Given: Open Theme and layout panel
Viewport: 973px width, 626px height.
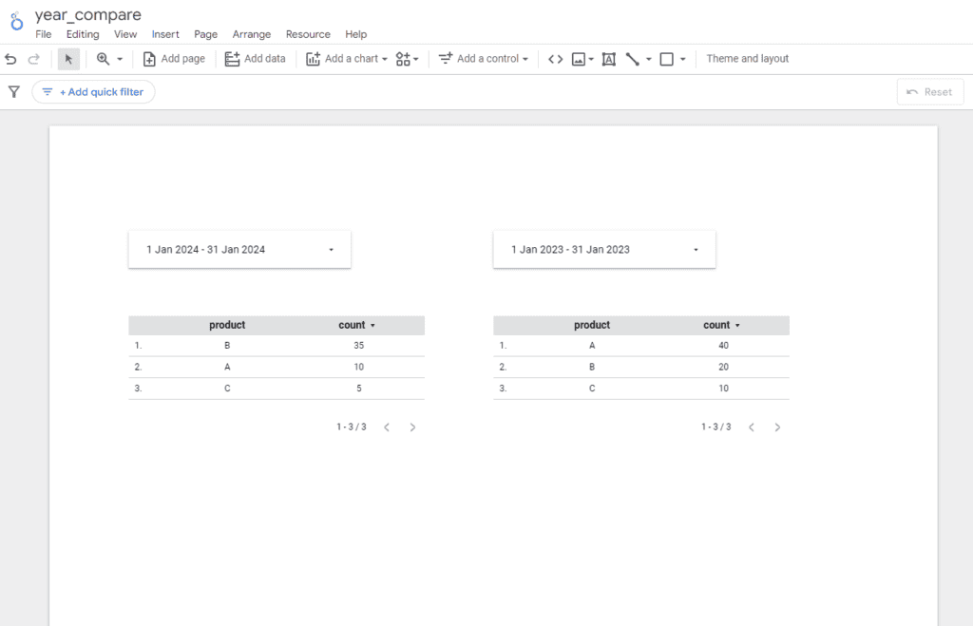Looking at the screenshot, I should [748, 59].
